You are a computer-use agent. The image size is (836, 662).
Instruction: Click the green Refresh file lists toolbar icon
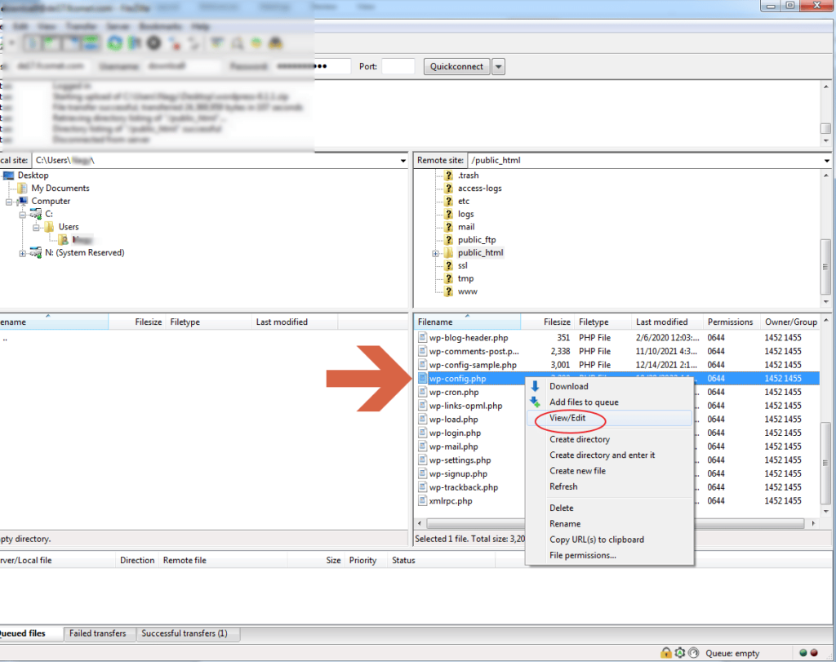[x=114, y=42]
